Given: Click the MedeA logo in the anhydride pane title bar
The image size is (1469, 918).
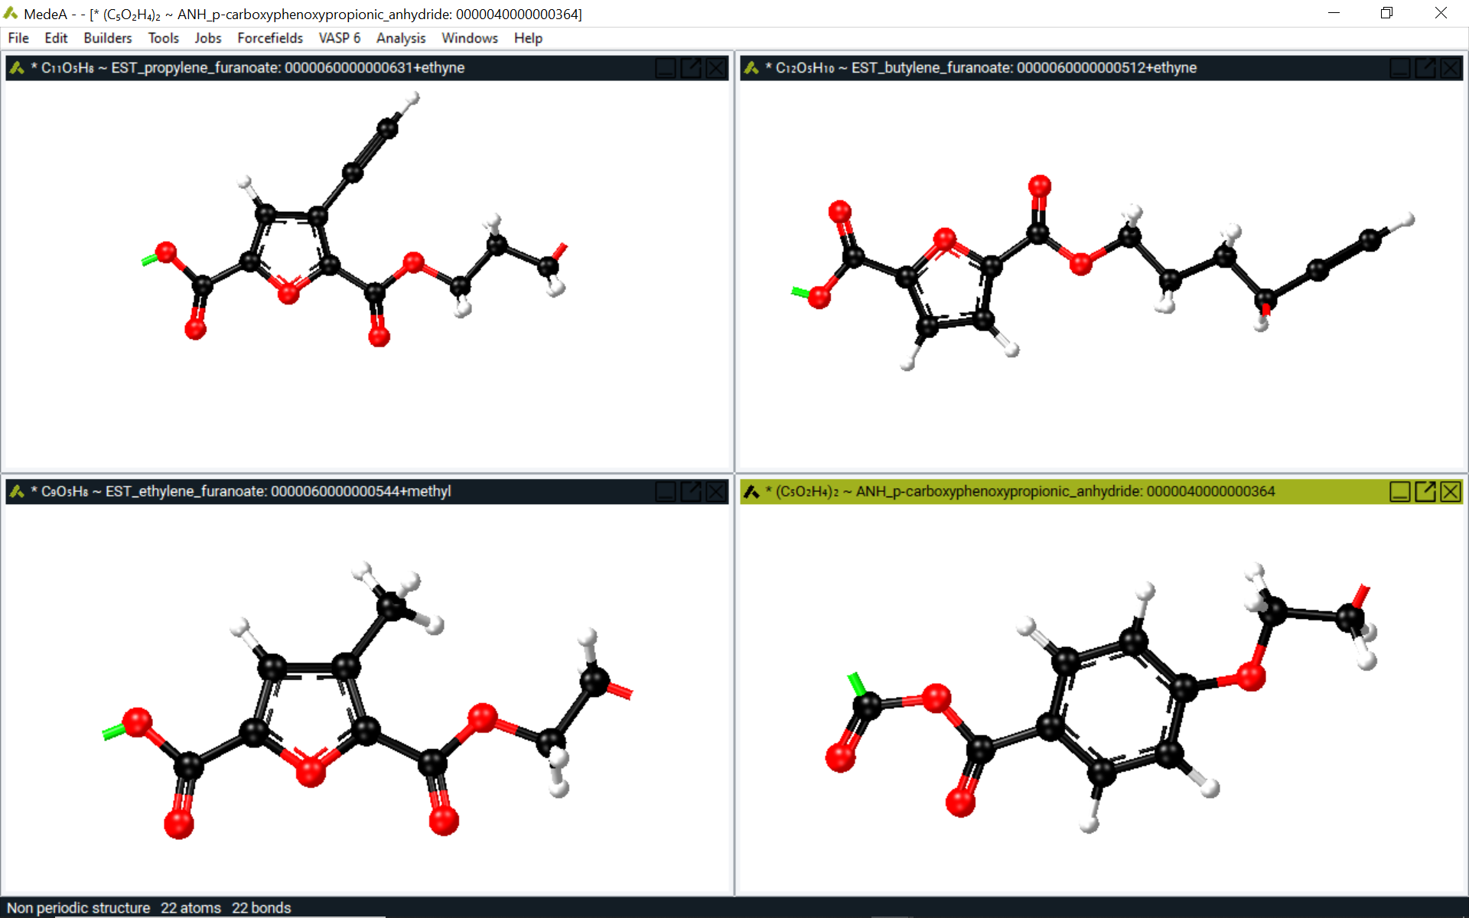Looking at the screenshot, I should (x=751, y=492).
